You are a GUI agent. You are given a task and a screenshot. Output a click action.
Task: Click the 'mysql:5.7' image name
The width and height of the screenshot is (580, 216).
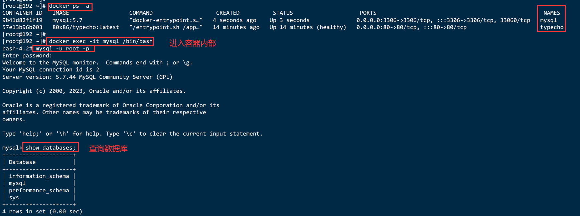pos(67,20)
